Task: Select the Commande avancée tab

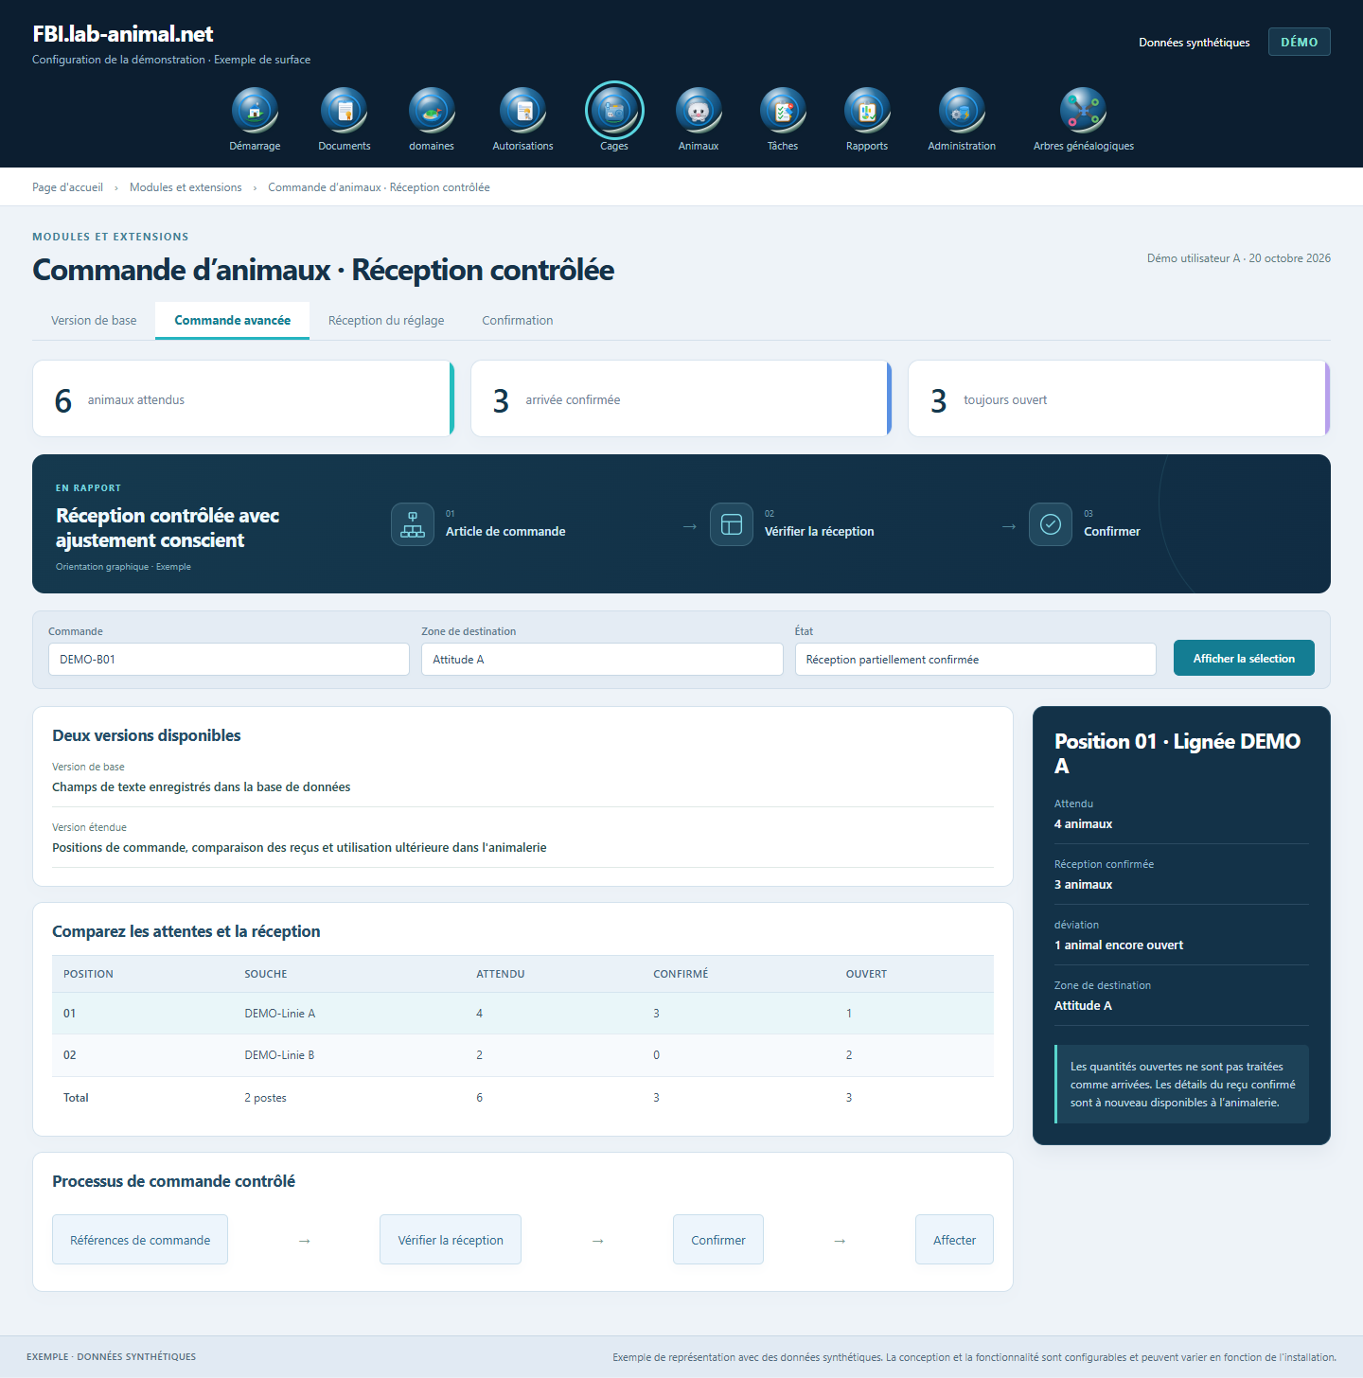Action: (232, 321)
